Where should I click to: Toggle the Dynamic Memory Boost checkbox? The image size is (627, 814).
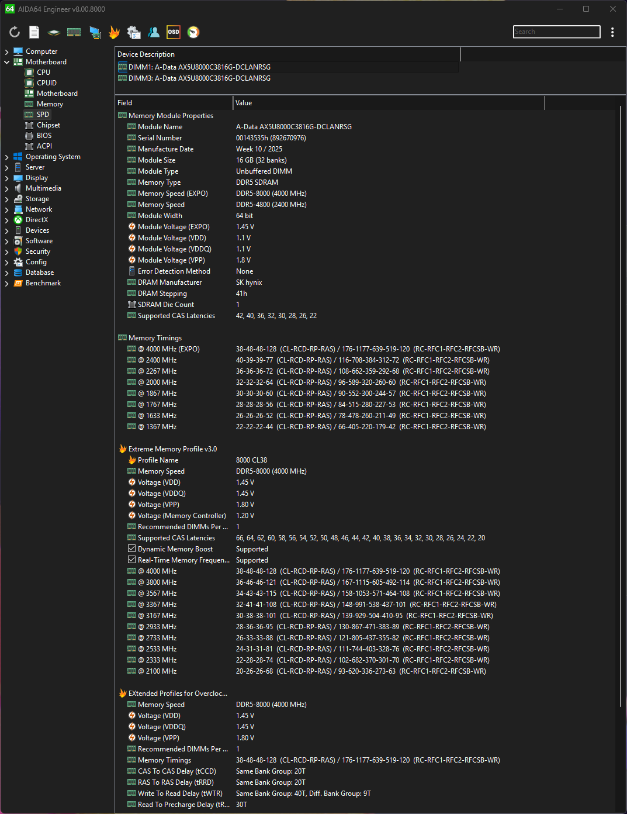coord(132,549)
